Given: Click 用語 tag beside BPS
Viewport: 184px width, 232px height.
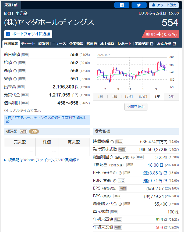Looking at the screenshot, I should pos(117,196).
